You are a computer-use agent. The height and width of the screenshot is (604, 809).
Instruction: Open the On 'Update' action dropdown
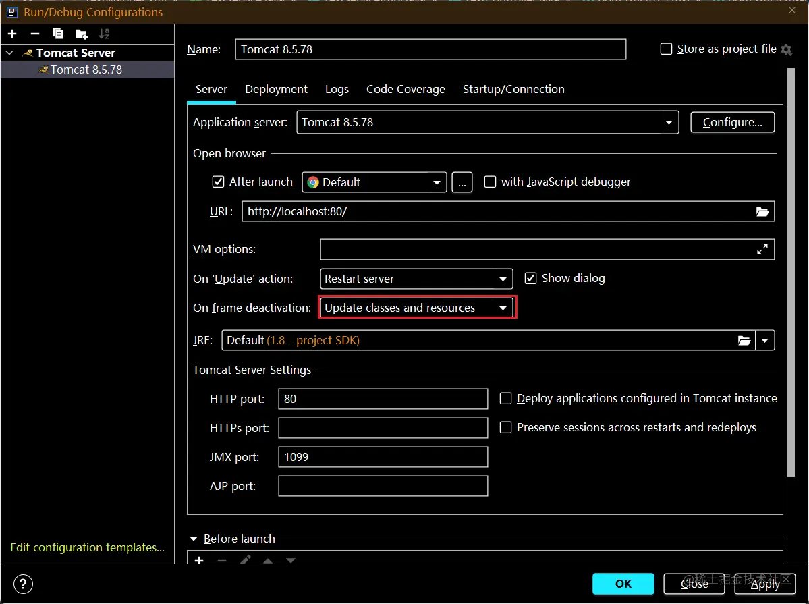tap(416, 279)
